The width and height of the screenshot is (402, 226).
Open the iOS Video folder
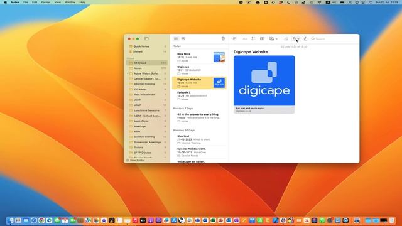147,89
